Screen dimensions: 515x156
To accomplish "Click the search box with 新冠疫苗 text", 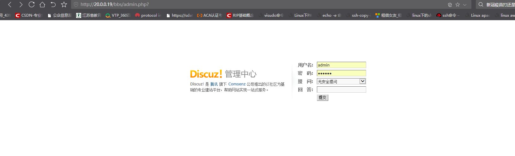I will pyautogui.click(x=500, y=5).
